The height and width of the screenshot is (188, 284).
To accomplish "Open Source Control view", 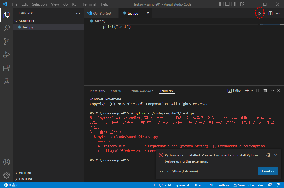I will click(7, 41).
